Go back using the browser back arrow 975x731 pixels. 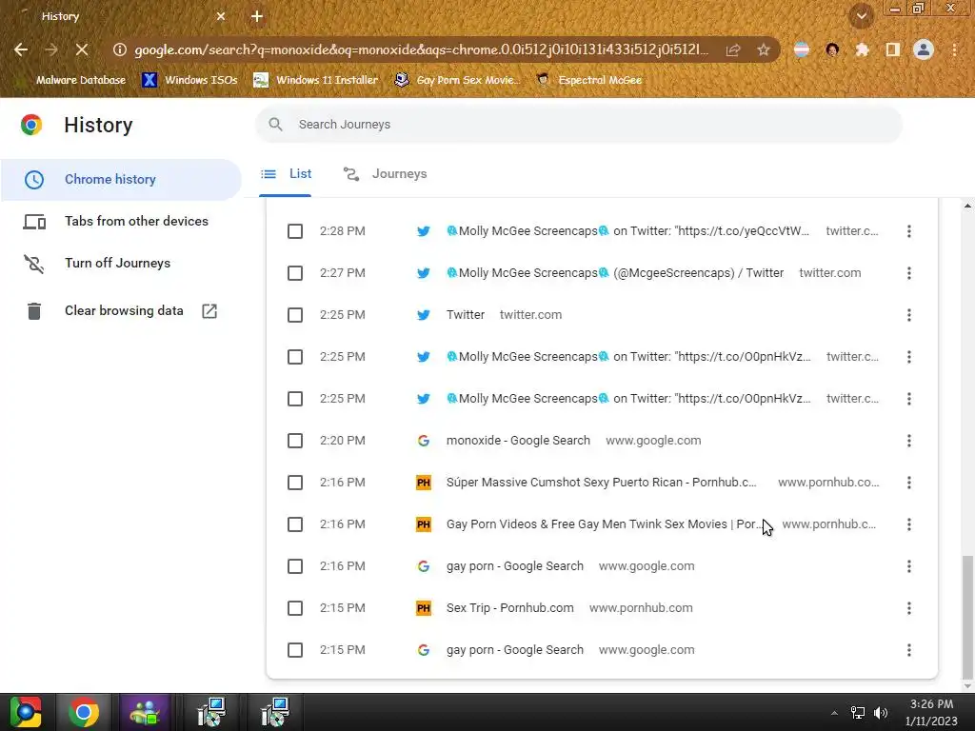21,49
